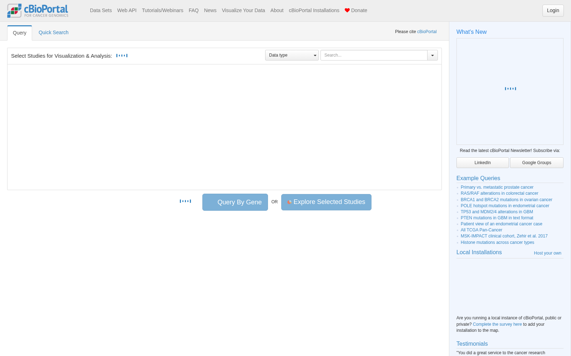Open TP53 and MDM2/4 alterations in GBM

(497, 212)
